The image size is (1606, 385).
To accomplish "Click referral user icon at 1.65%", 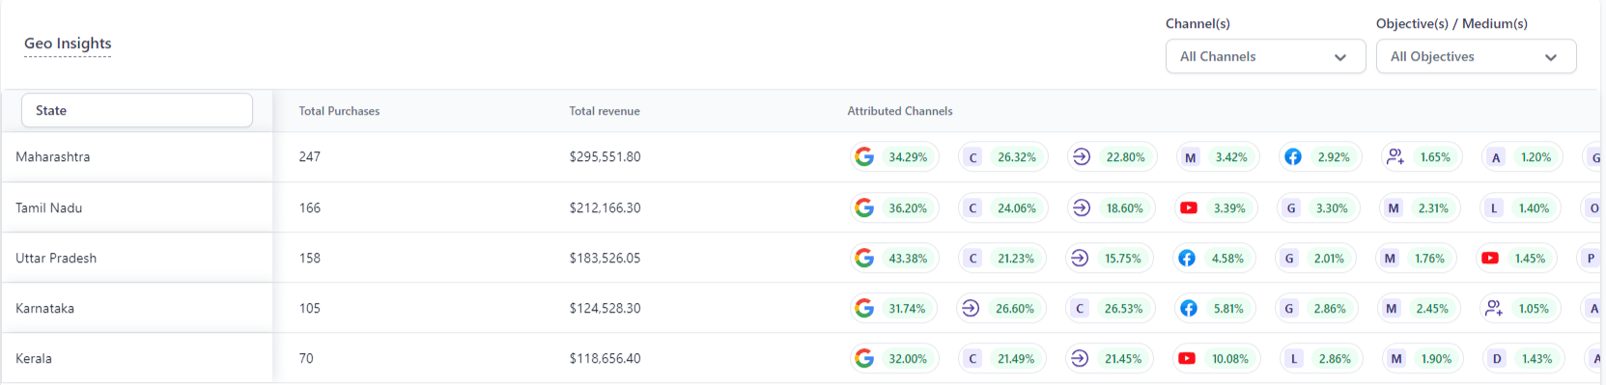I will [1395, 156].
